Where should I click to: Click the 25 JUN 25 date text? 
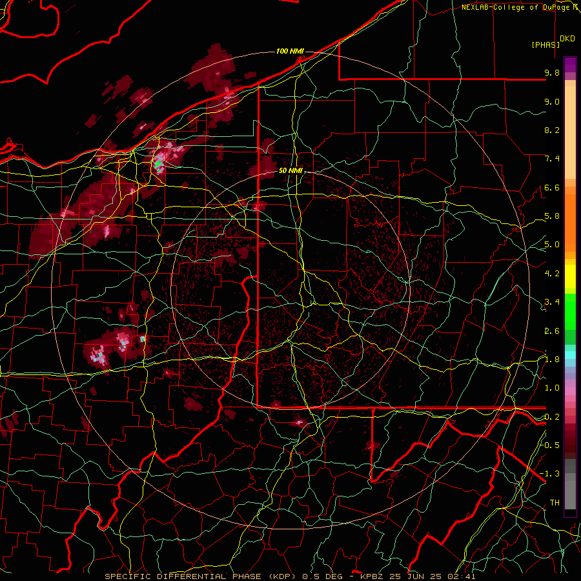point(415,576)
